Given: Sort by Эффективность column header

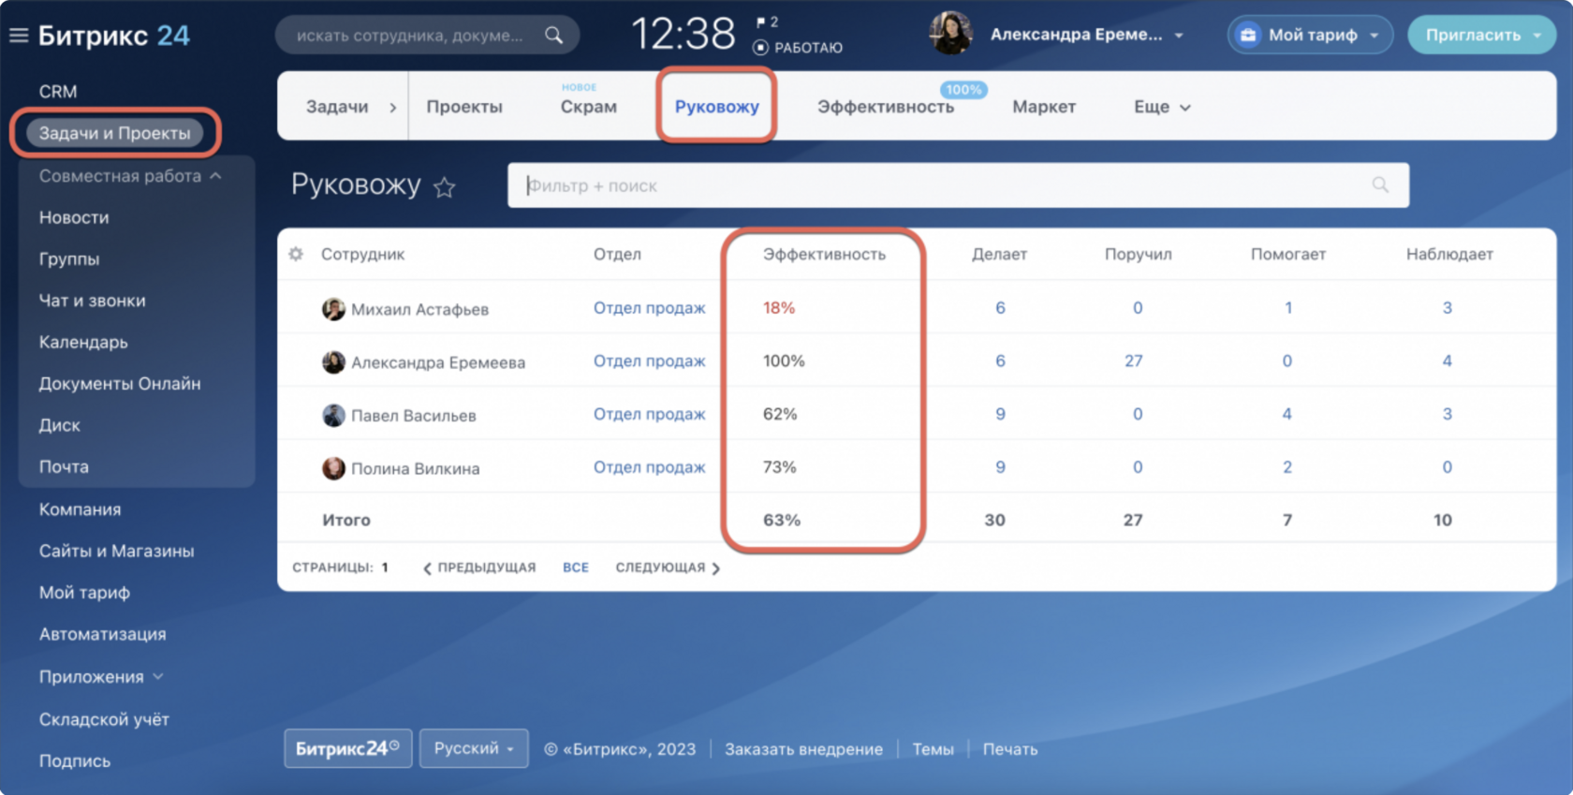Looking at the screenshot, I should click(824, 254).
